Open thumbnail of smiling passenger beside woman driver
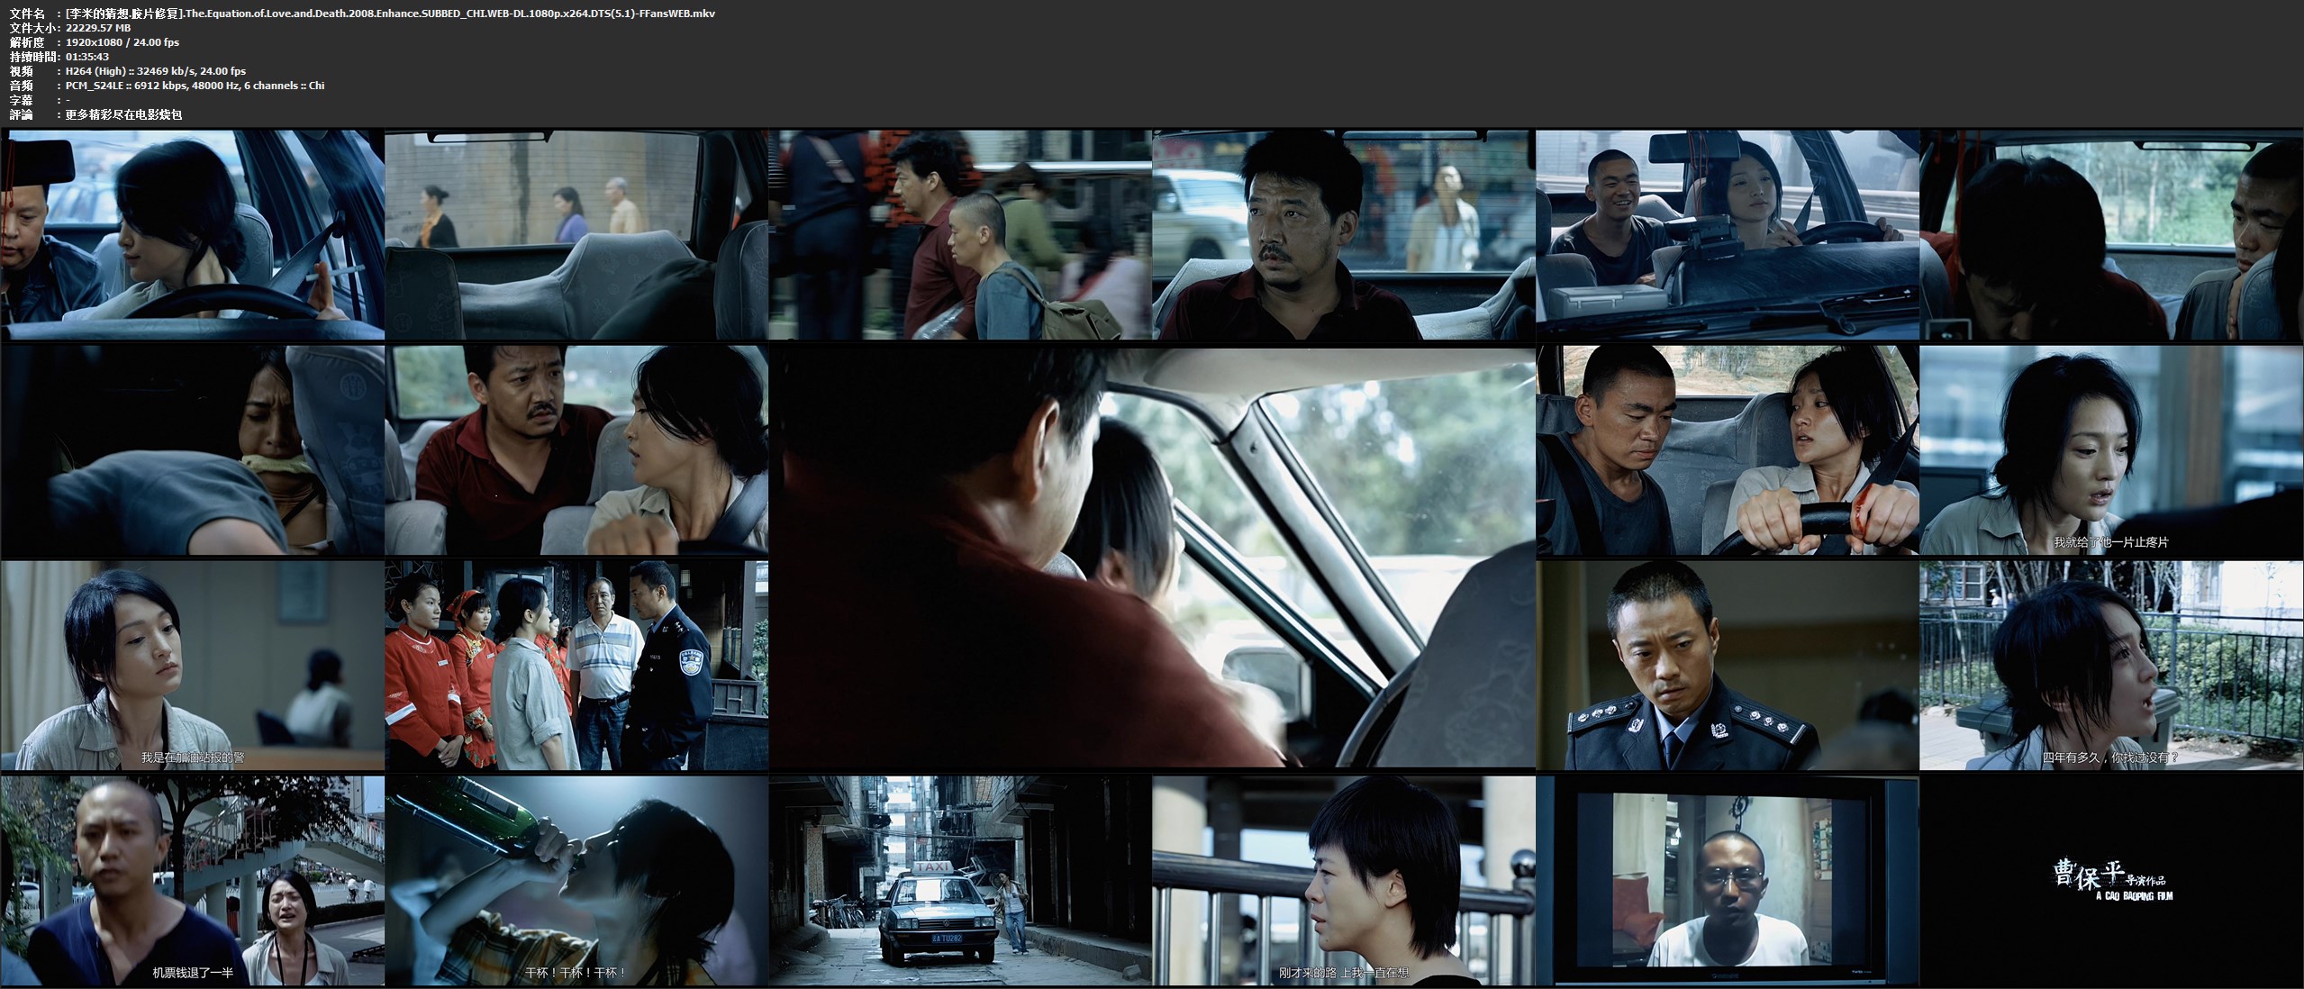 pyautogui.click(x=1728, y=235)
